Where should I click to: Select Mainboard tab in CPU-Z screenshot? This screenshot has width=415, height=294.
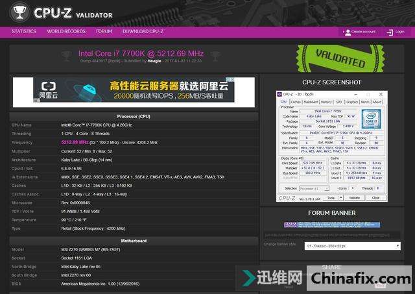pos(311,102)
